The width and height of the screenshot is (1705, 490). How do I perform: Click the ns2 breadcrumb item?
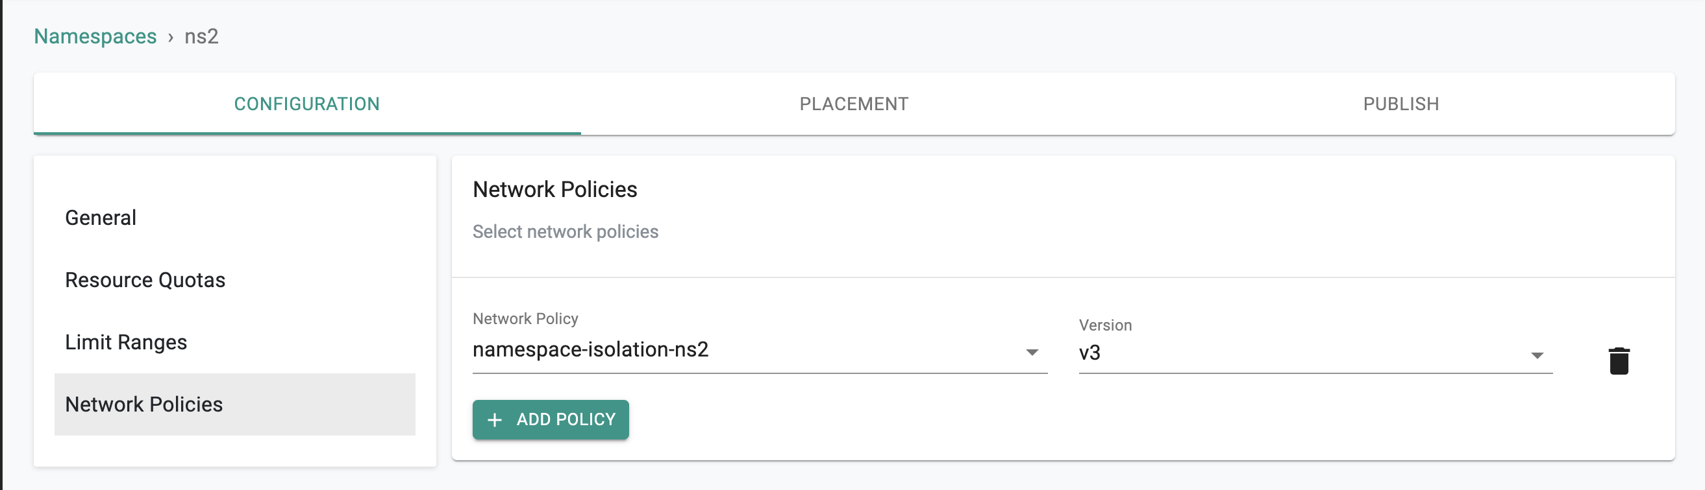click(x=201, y=36)
